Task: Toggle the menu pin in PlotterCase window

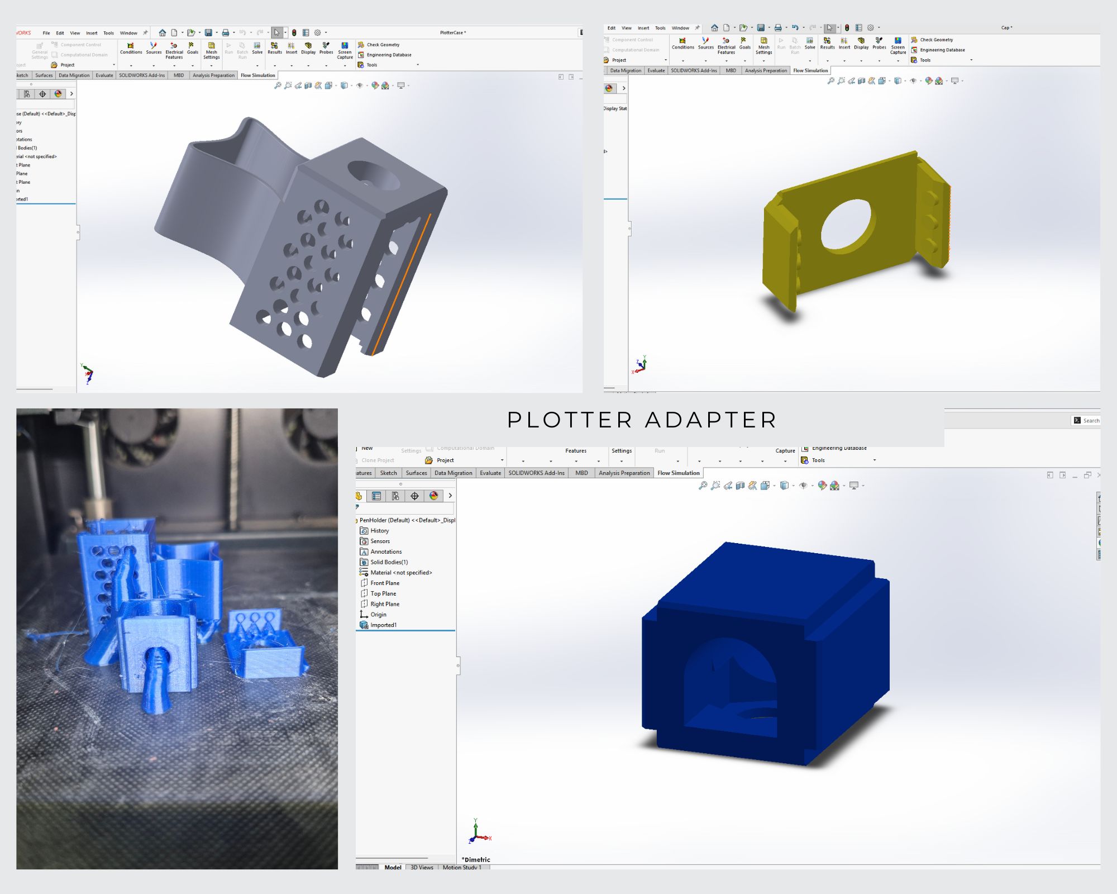Action: pyautogui.click(x=145, y=33)
